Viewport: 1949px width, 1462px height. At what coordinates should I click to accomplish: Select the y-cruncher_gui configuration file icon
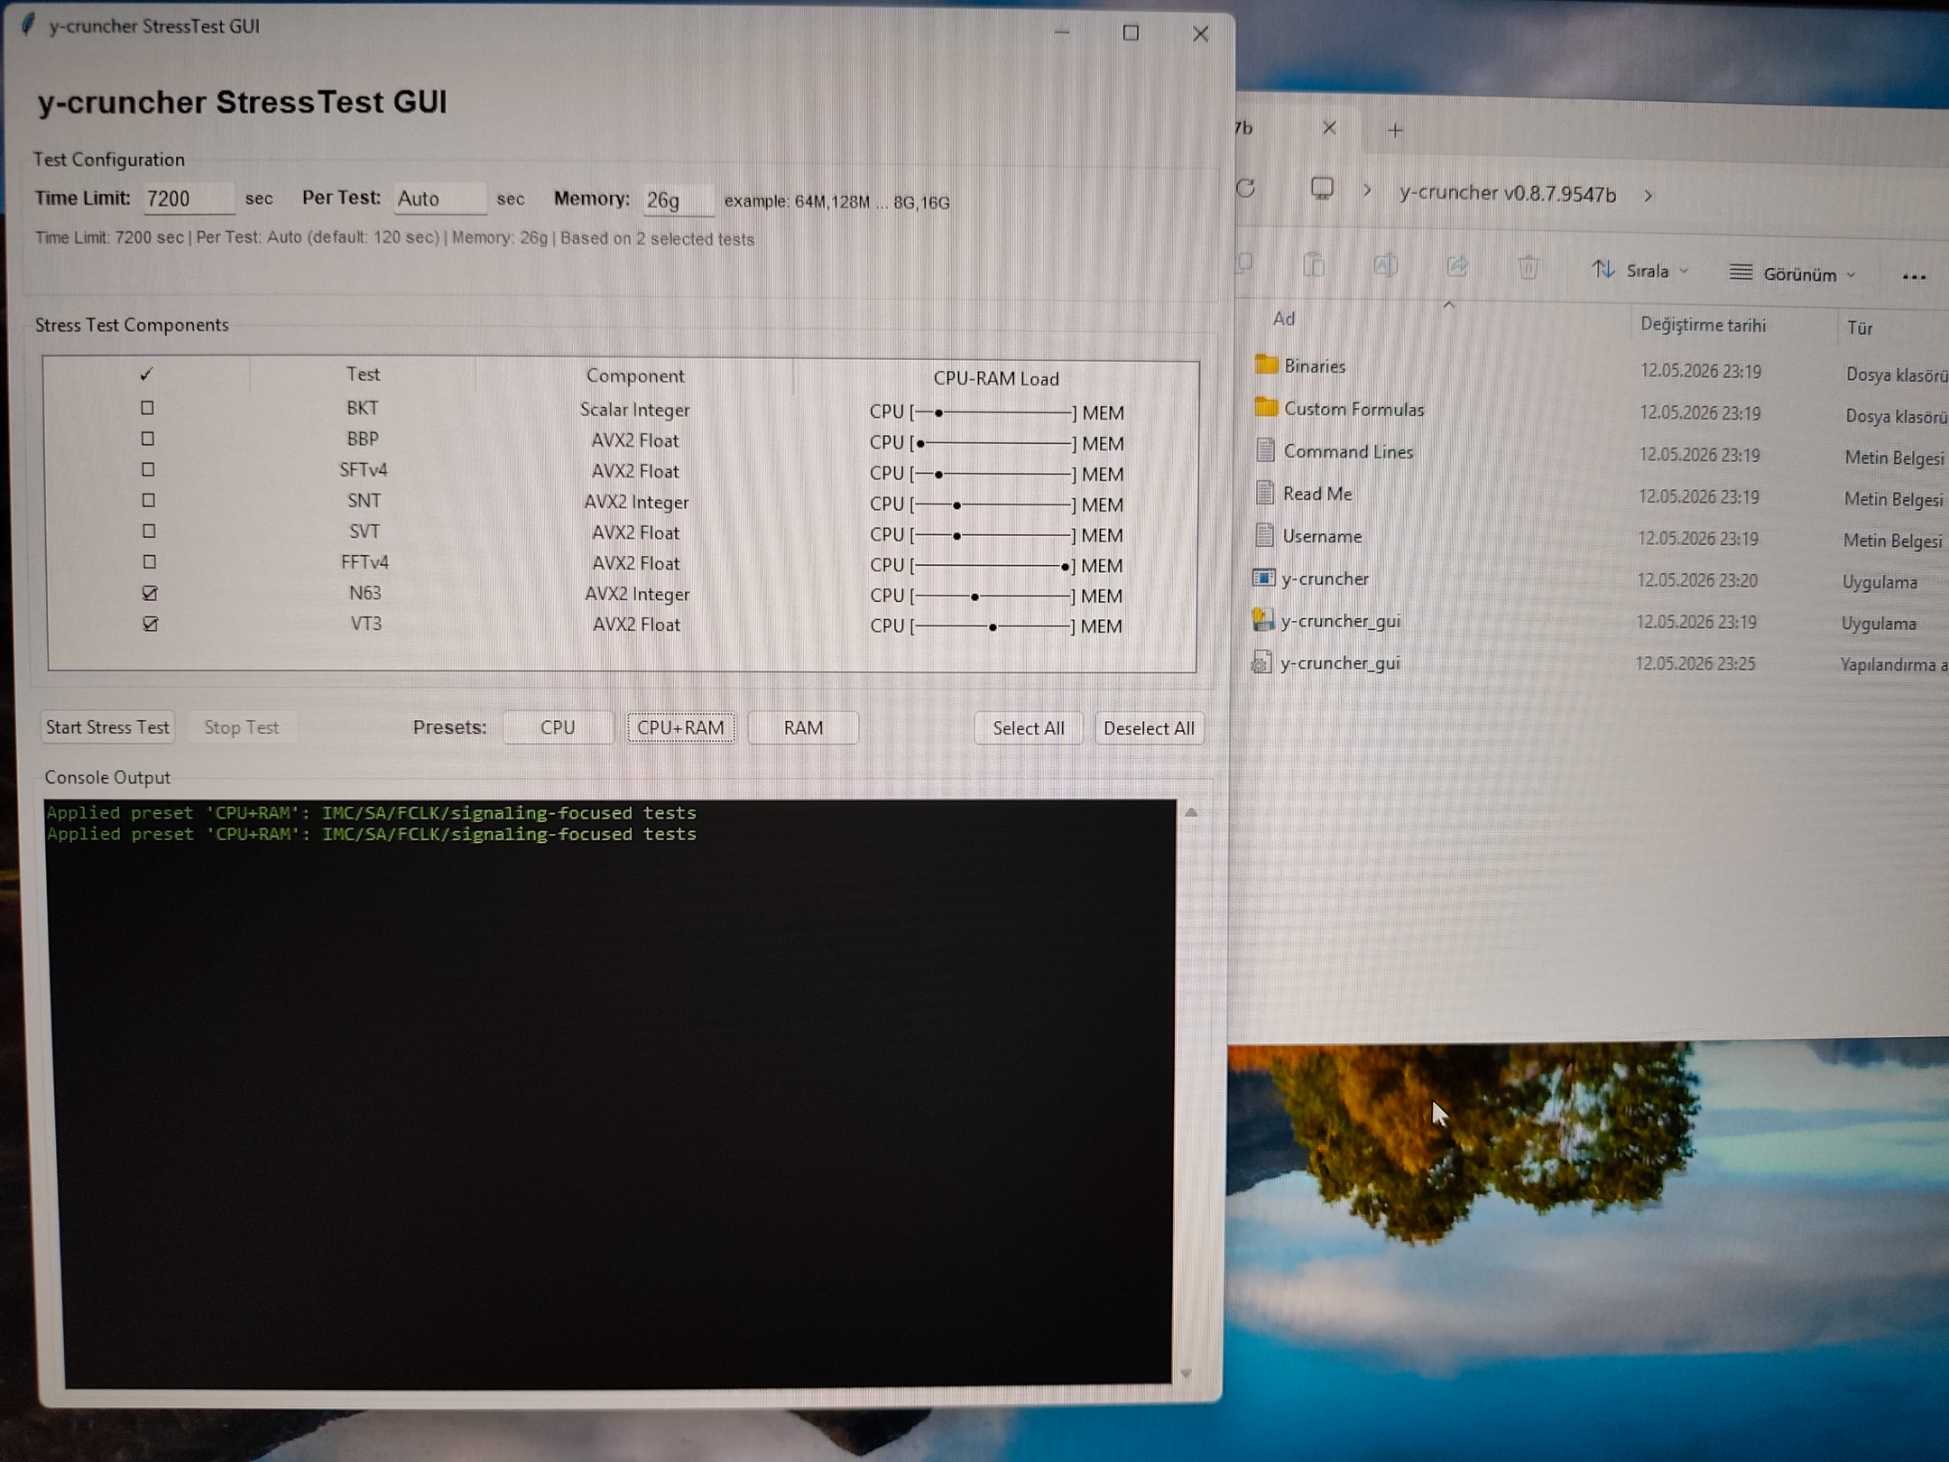[1261, 662]
